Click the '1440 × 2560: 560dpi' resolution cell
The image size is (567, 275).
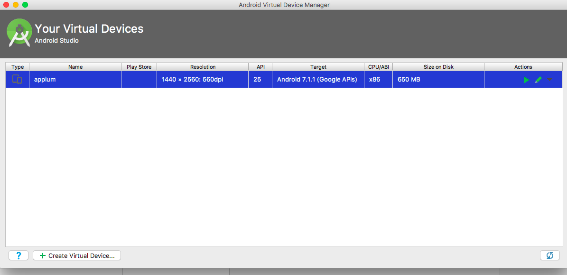(x=203, y=80)
